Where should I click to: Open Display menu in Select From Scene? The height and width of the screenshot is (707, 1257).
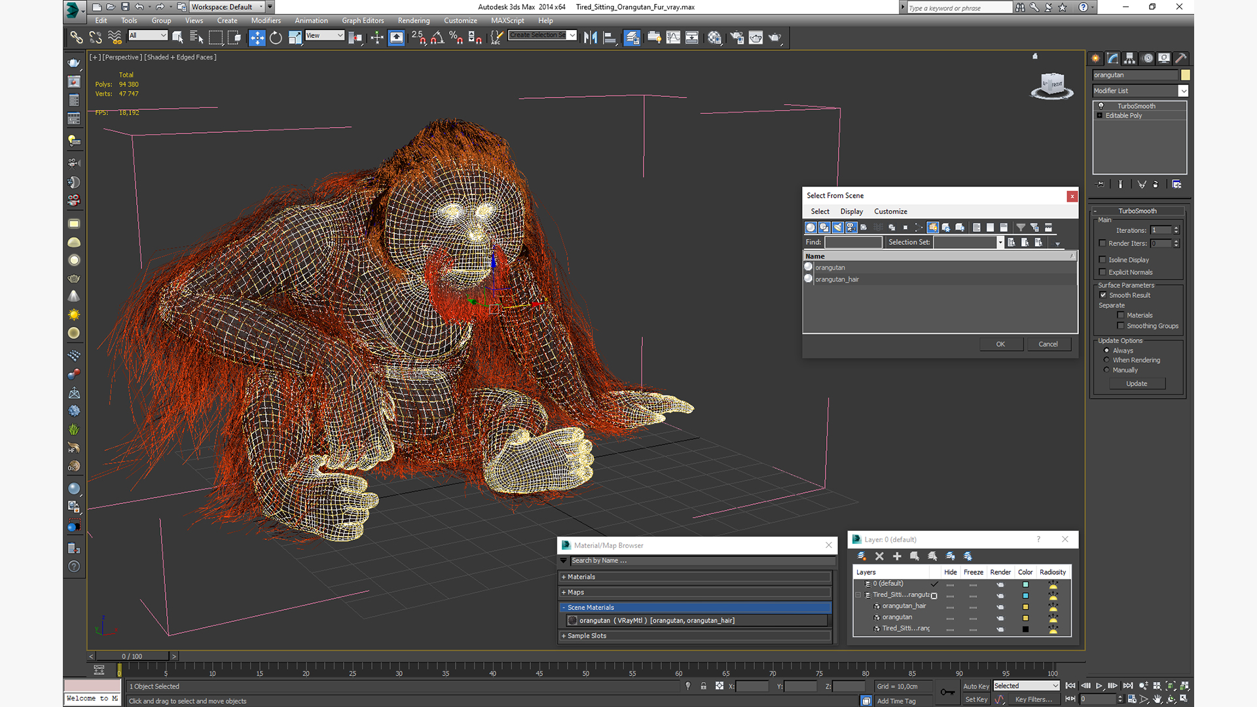(851, 212)
